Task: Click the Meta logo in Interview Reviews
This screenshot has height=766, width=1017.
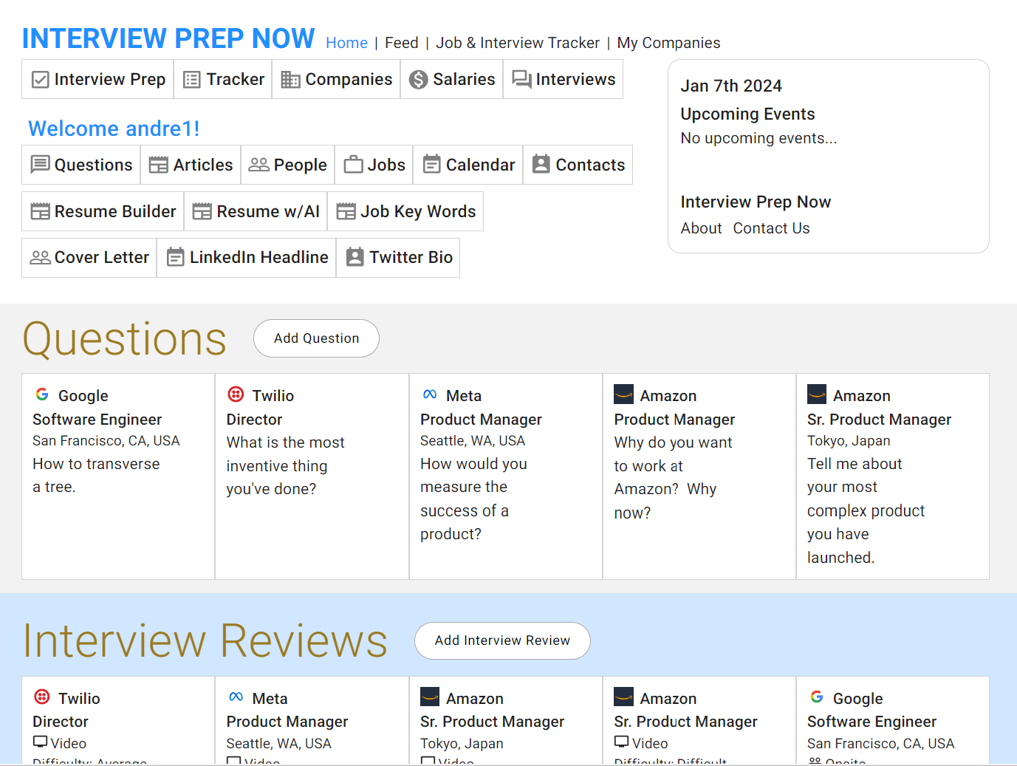Action: (x=236, y=697)
